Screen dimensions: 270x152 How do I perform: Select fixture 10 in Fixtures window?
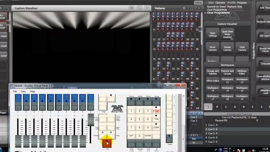pos(197,16)
